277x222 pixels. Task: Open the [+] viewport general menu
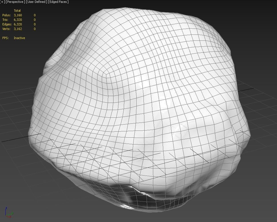pyautogui.click(x=2, y=2)
